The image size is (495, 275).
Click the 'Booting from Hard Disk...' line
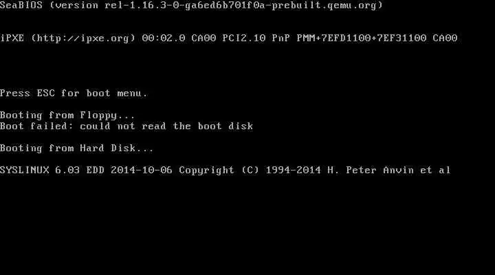(77, 148)
